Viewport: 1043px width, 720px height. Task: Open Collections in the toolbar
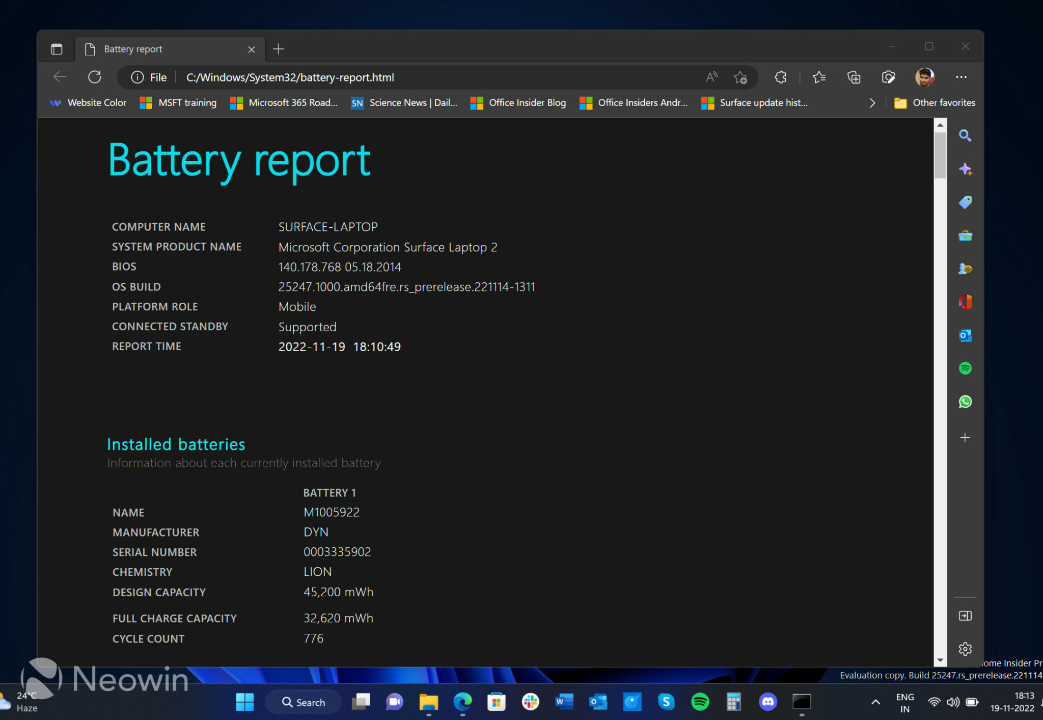click(x=854, y=77)
